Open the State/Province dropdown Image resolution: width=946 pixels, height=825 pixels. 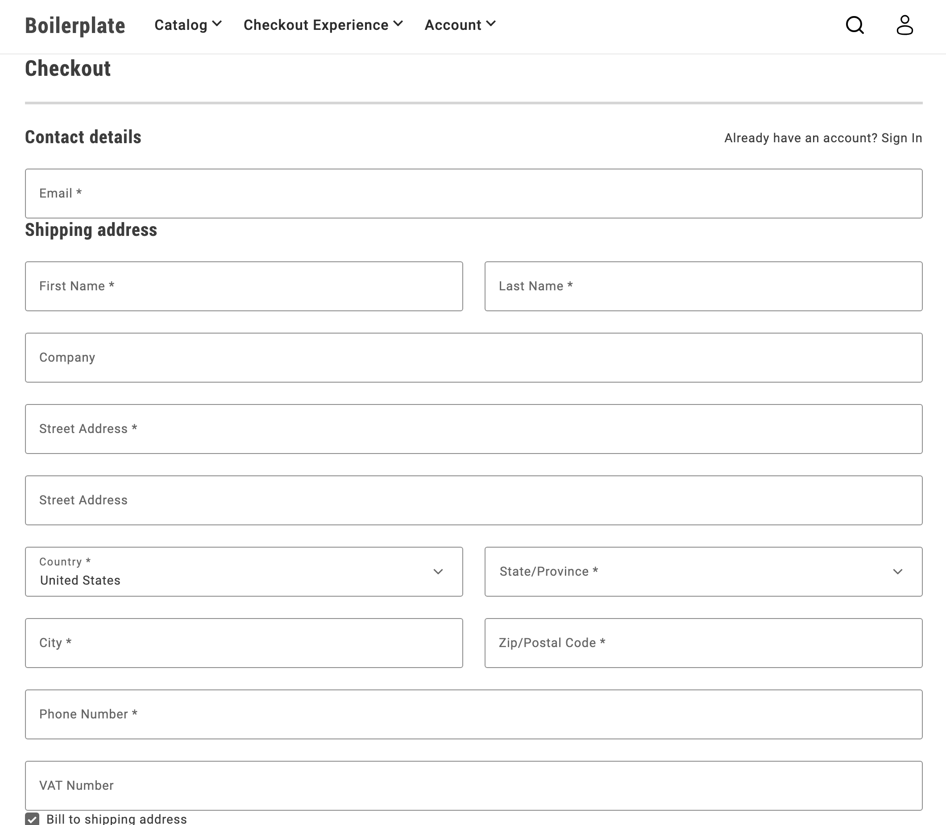(703, 572)
